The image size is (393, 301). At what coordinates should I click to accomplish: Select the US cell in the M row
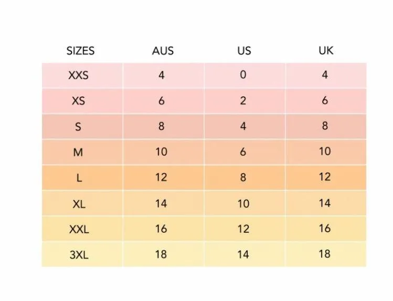click(x=243, y=152)
